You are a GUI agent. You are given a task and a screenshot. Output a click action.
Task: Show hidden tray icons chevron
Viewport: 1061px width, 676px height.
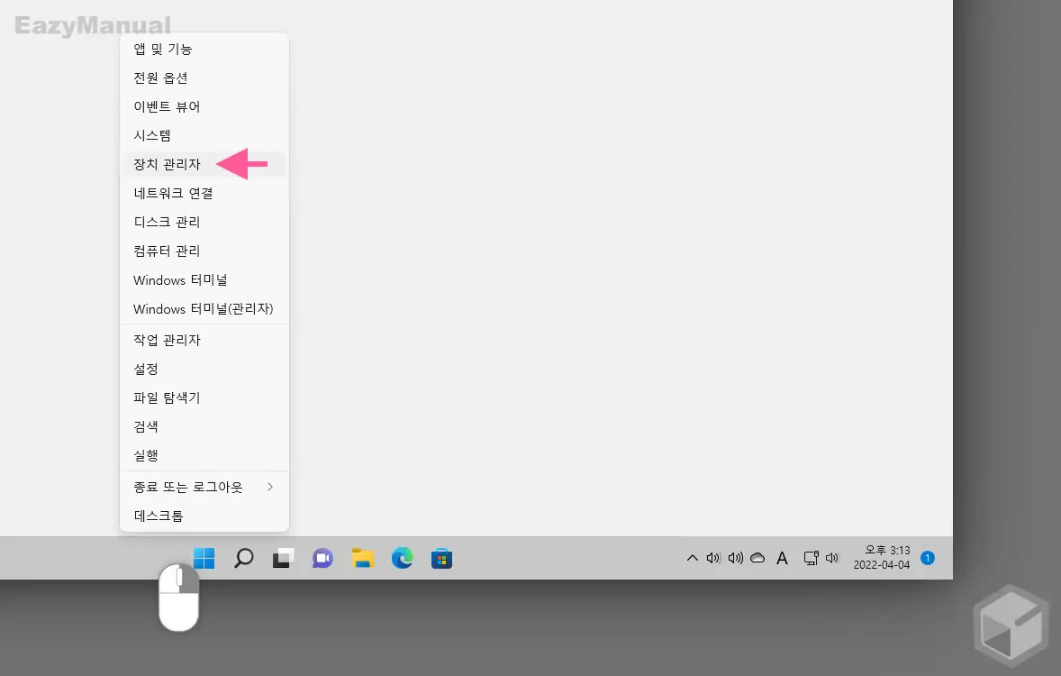pos(693,558)
